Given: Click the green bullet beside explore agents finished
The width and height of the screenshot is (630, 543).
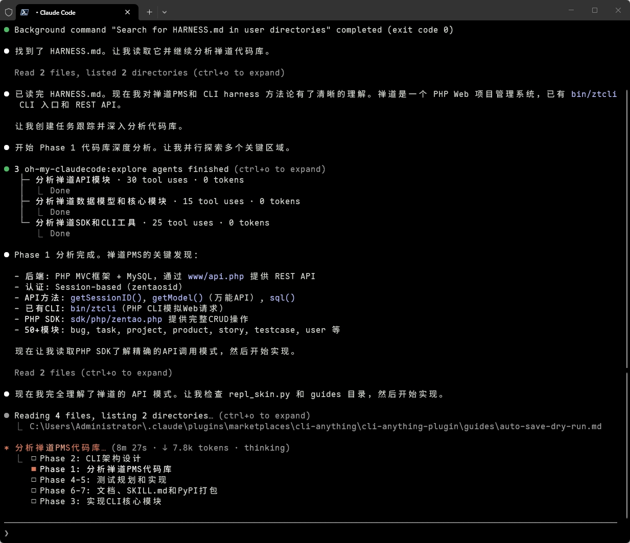Looking at the screenshot, I should [7, 169].
